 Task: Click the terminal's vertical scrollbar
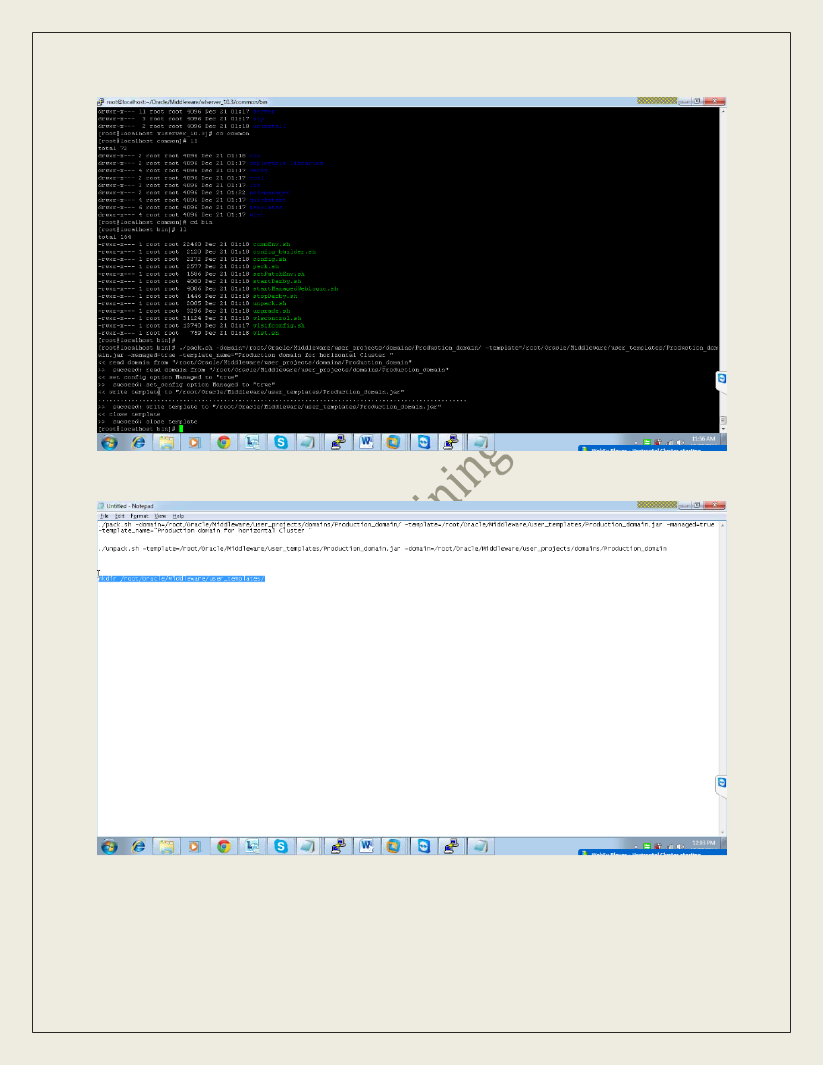point(723,269)
